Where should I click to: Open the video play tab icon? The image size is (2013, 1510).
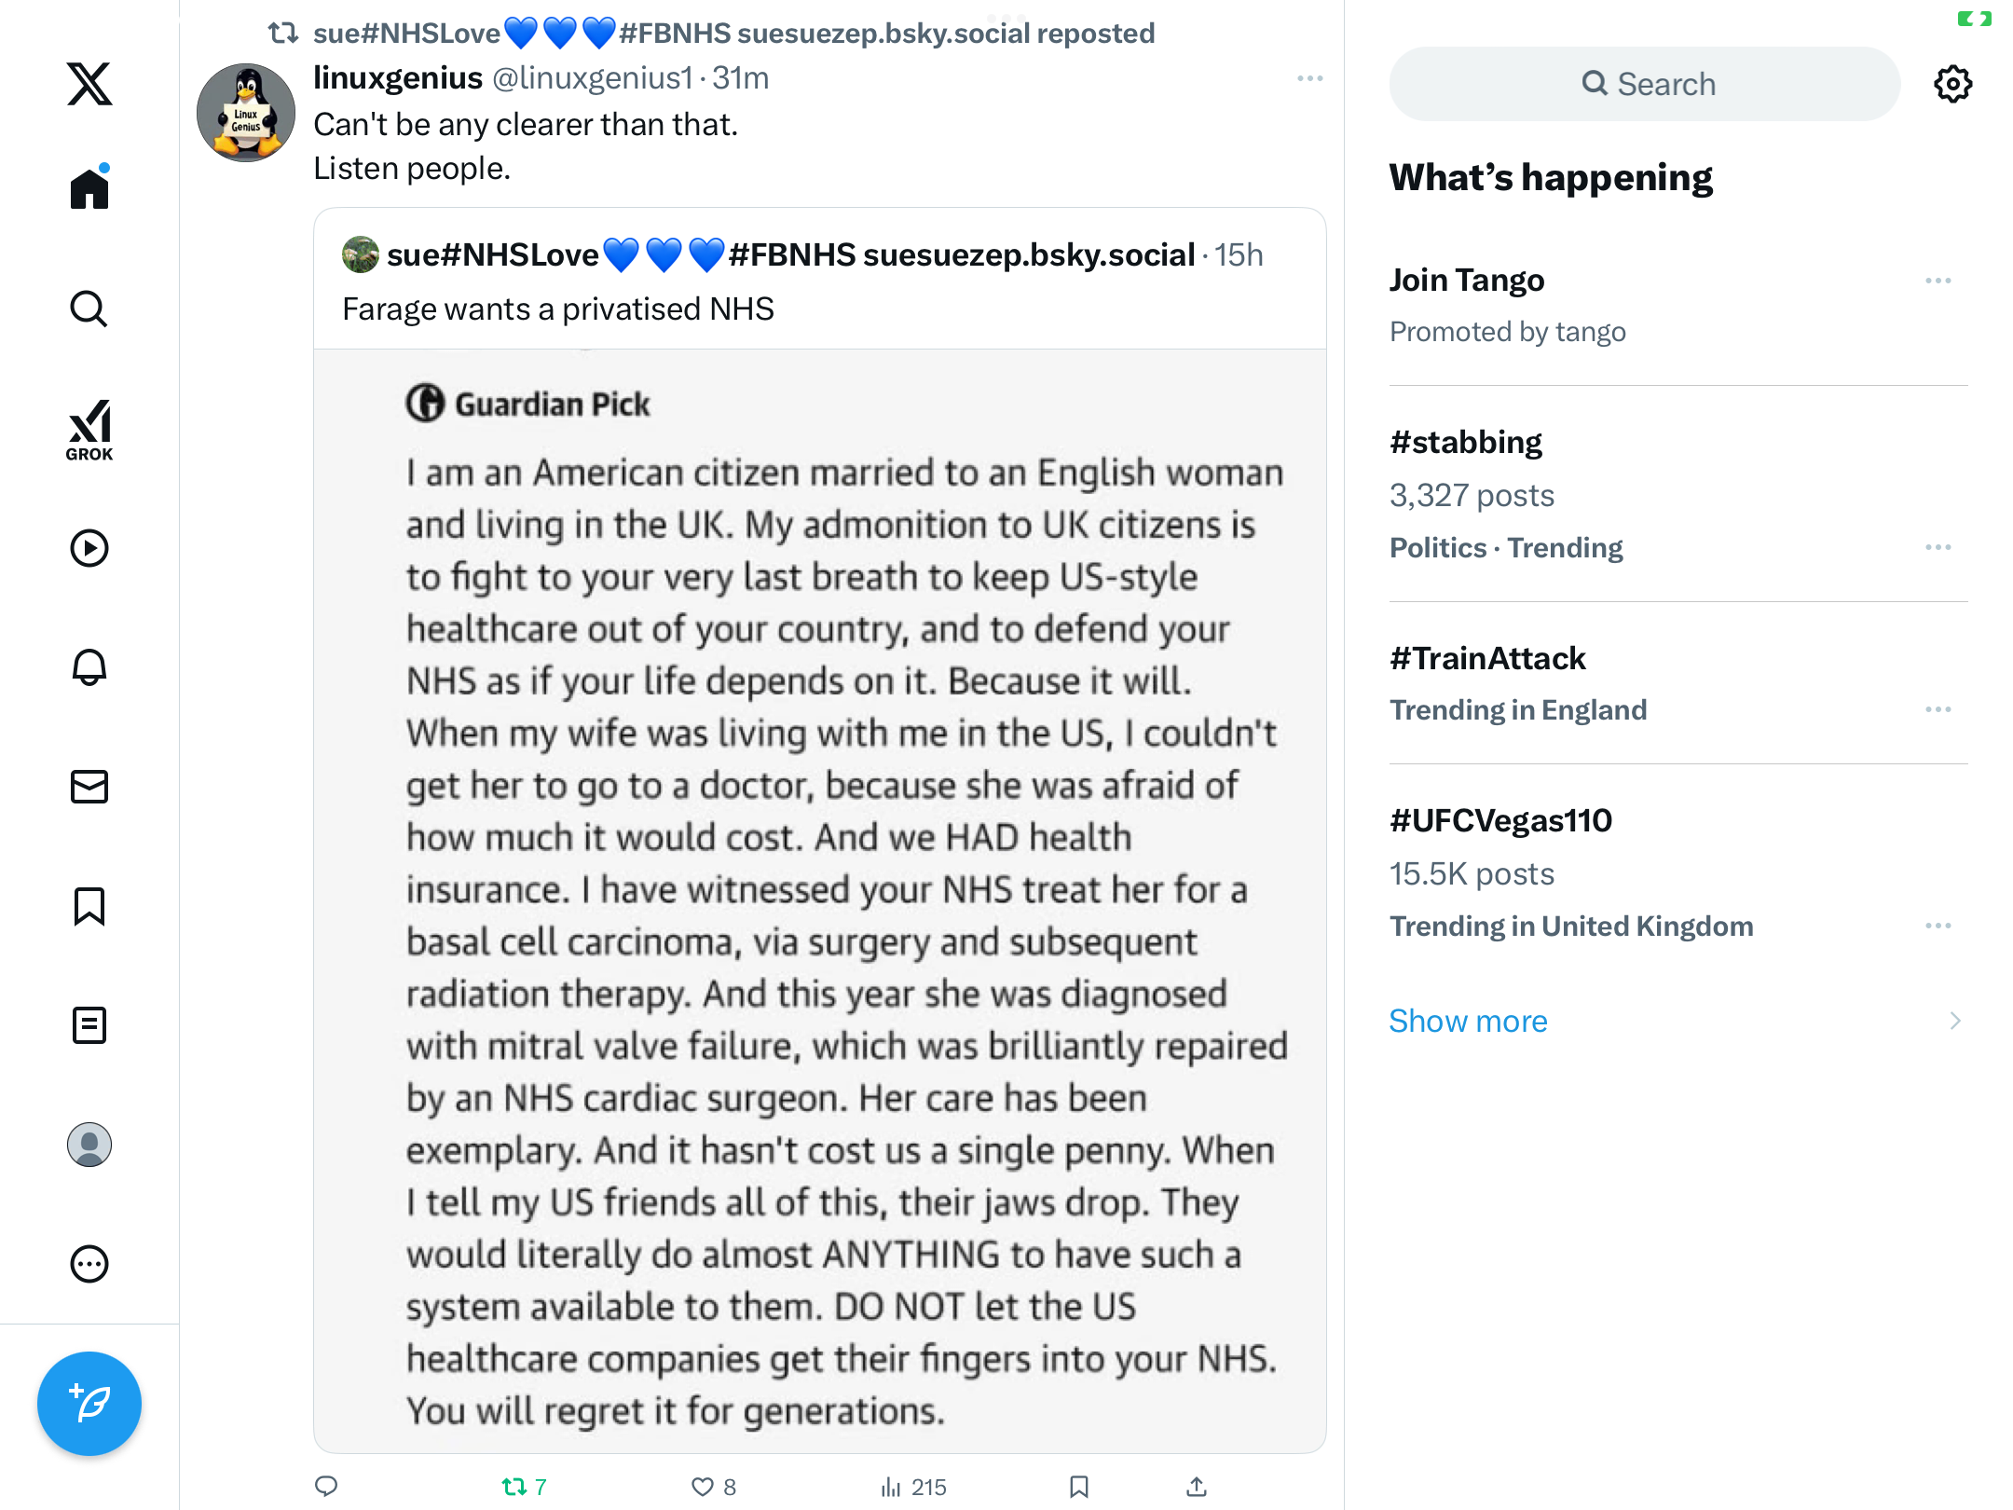point(89,548)
